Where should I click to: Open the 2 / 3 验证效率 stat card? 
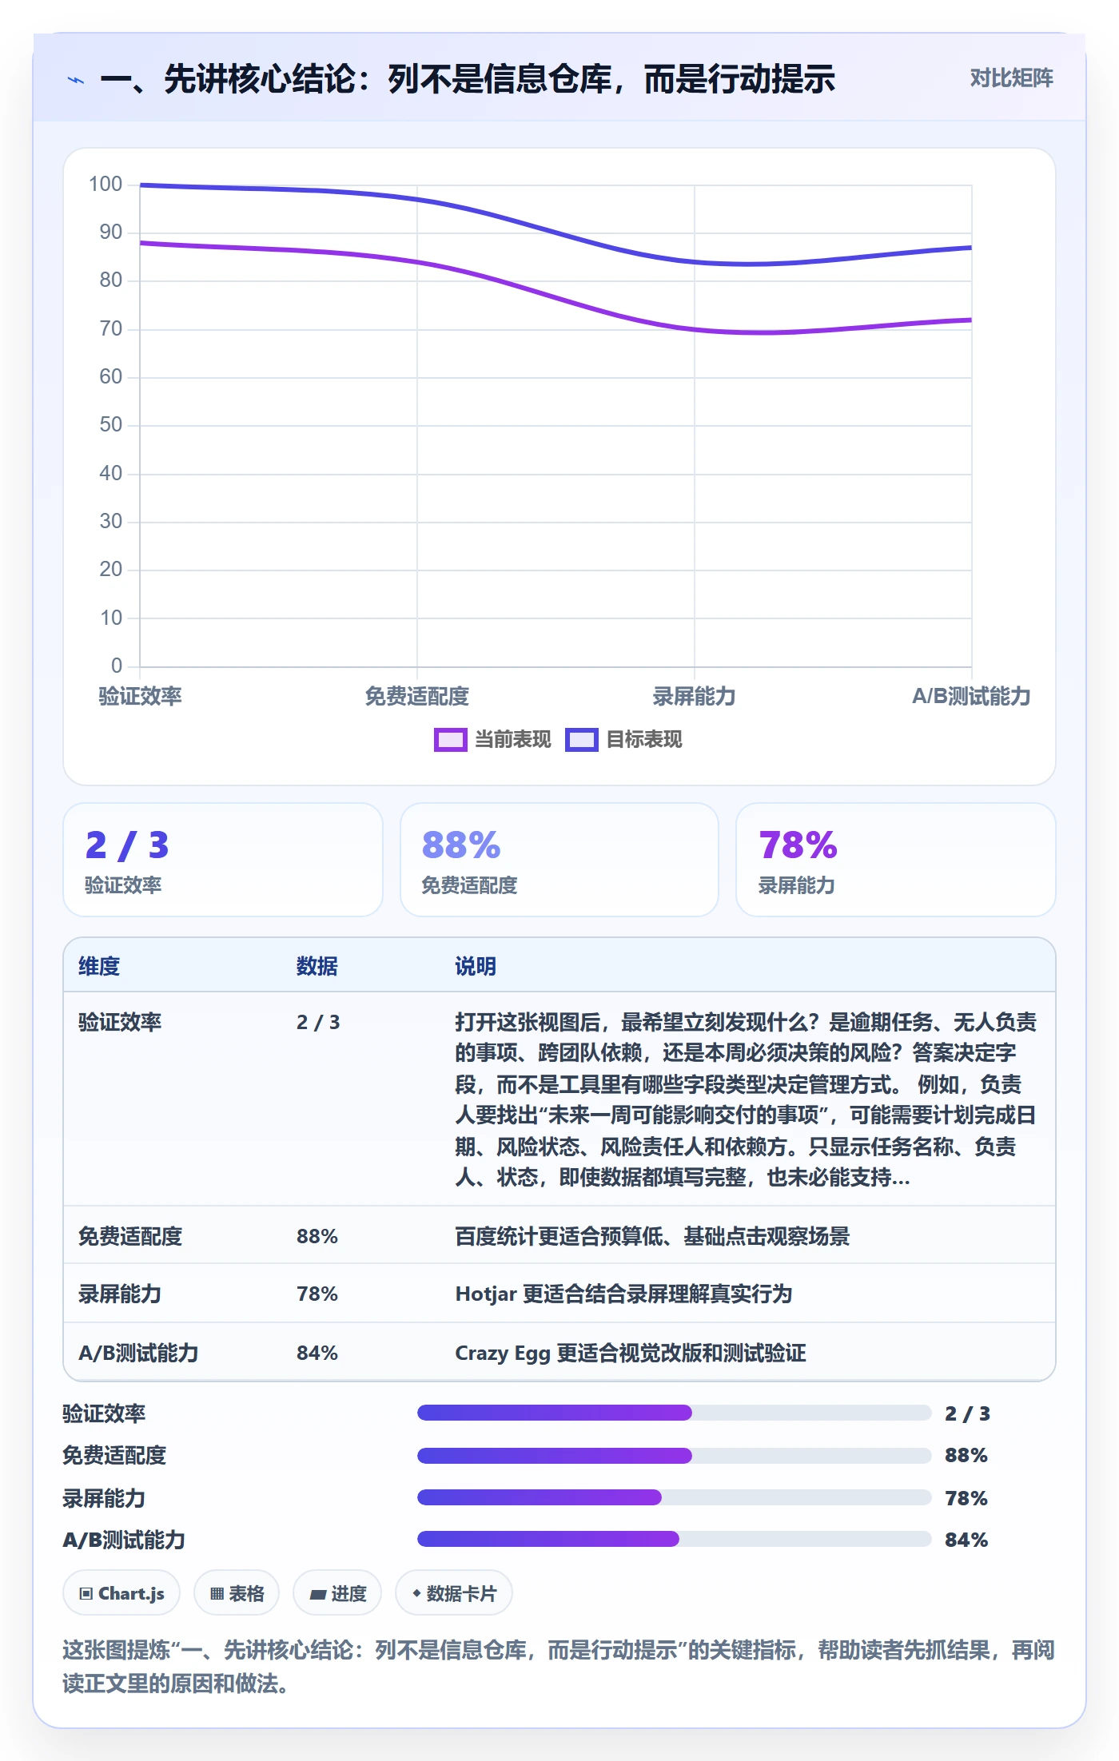(223, 860)
